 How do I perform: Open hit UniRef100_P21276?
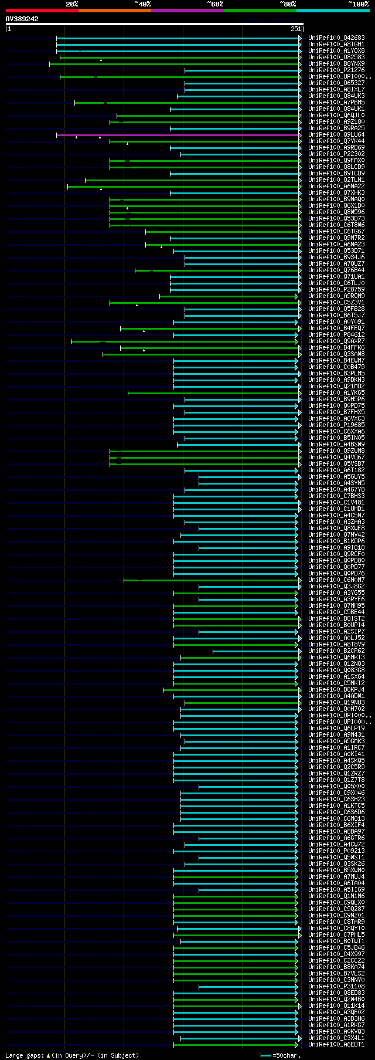tap(336, 70)
